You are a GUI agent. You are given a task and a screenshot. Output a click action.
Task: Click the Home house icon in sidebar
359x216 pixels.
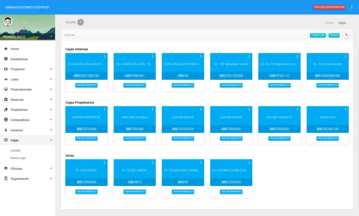6,49
